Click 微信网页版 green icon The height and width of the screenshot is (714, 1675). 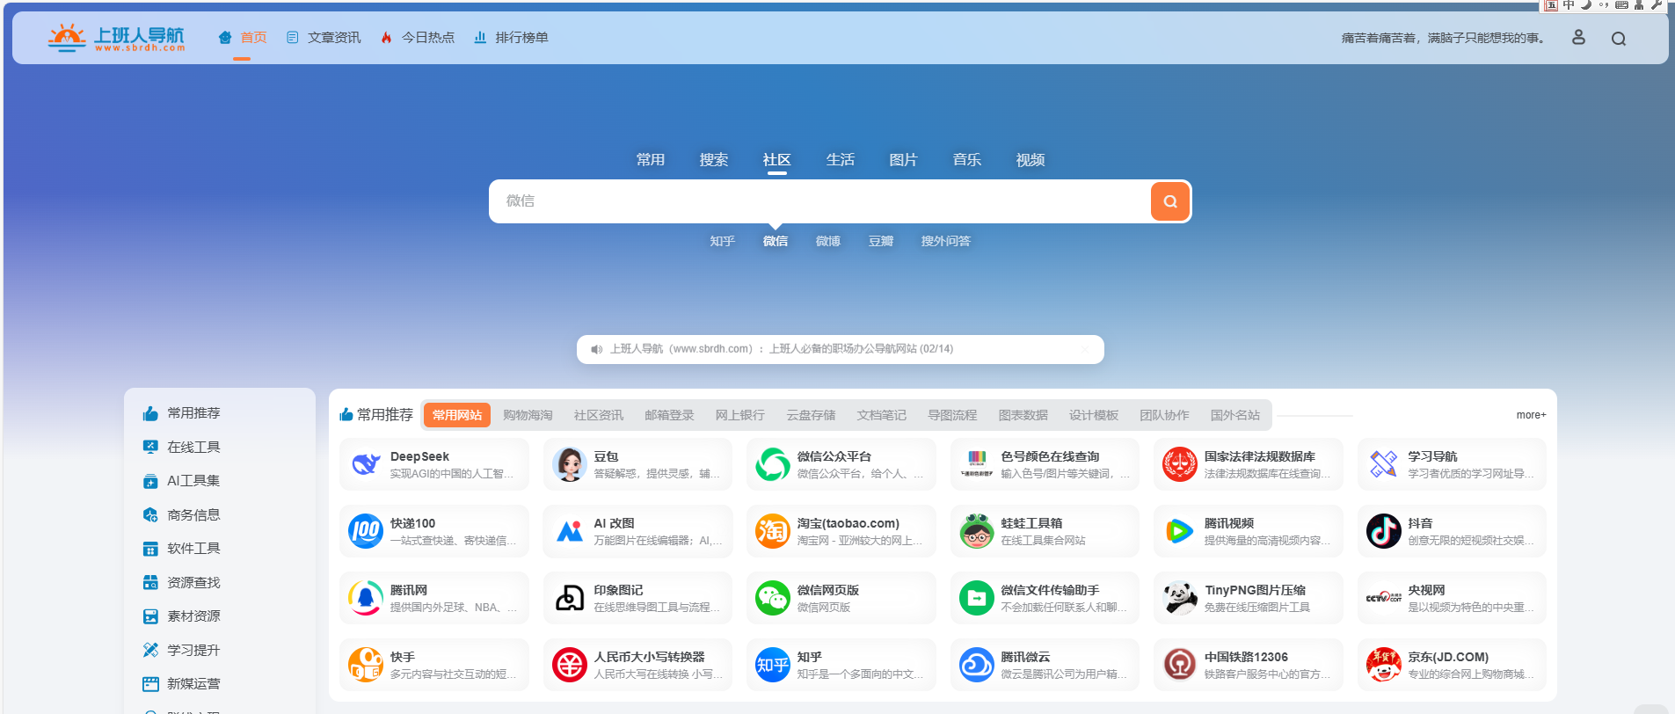tap(773, 598)
